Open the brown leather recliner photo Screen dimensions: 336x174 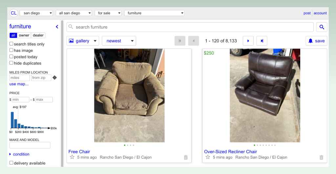click(x=265, y=96)
